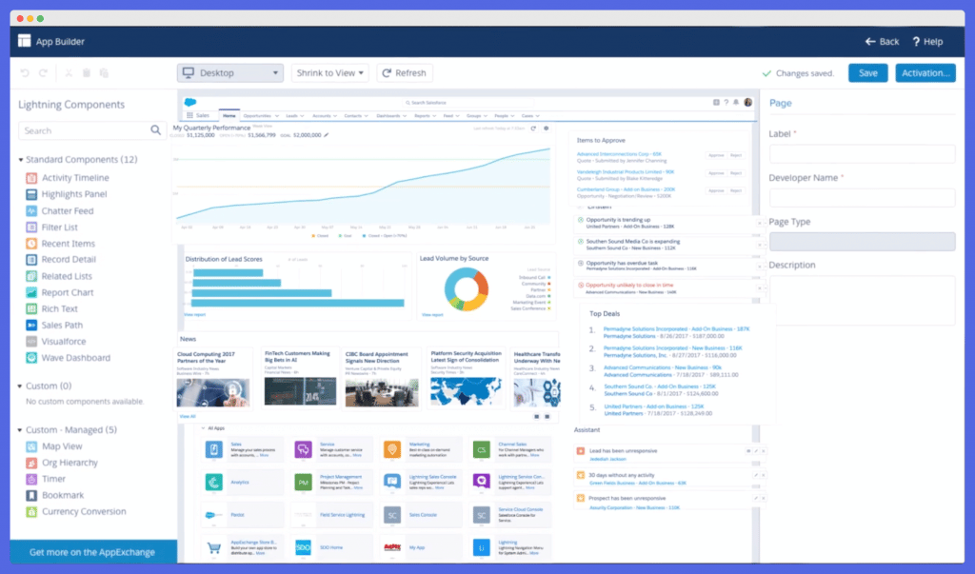Select the Wave Dashboard component icon

pyautogui.click(x=31, y=358)
